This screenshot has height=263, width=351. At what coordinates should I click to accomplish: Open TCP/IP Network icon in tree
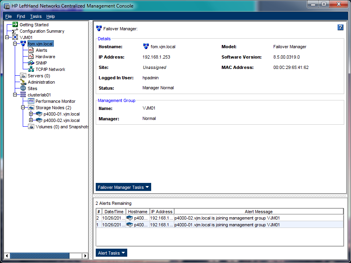coord(31,69)
